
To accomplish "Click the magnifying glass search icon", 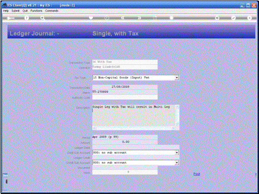I will point(43,18).
